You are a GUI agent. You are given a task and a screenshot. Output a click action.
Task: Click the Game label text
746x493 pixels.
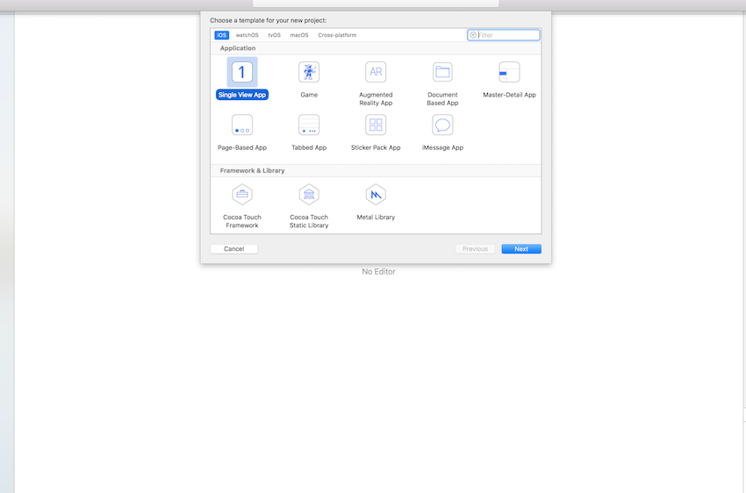click(x=309, y=95)
